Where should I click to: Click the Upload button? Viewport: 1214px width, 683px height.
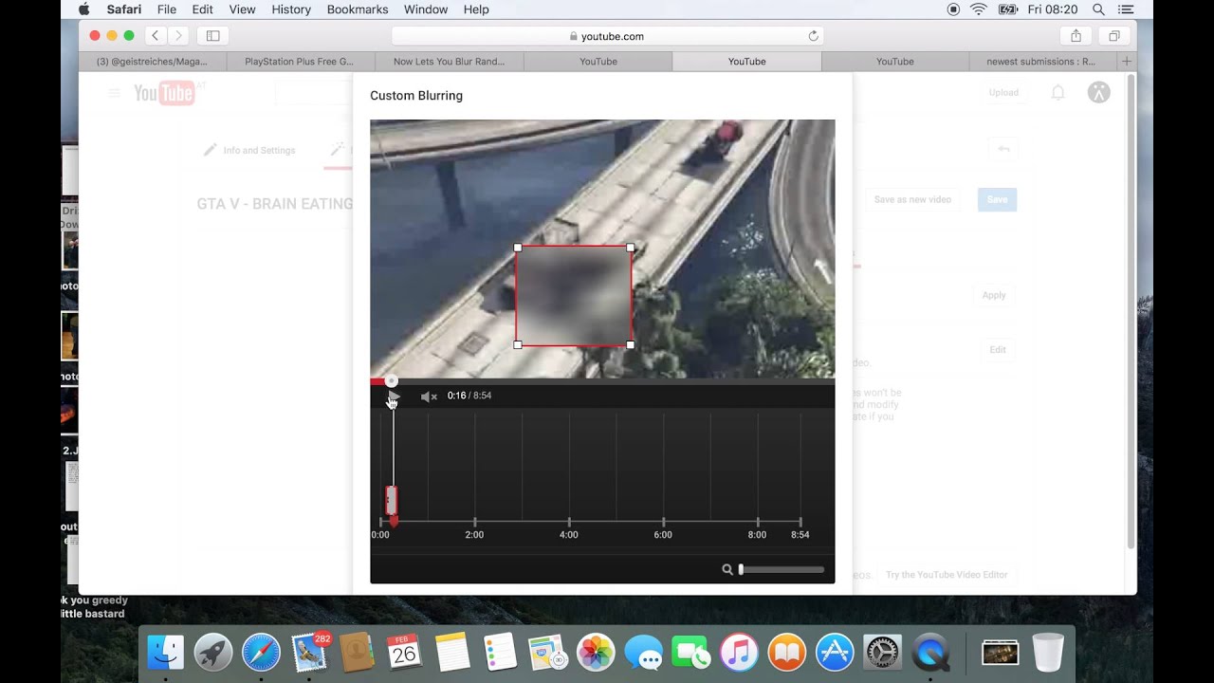(1003, 93)
